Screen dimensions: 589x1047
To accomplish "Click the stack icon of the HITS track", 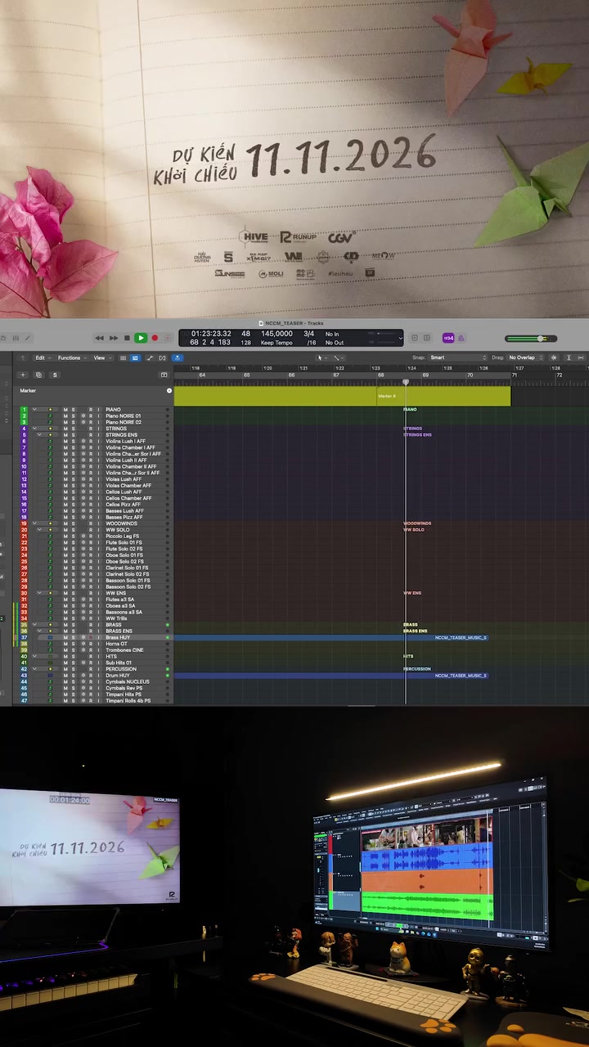I will (x=50, y=656).
